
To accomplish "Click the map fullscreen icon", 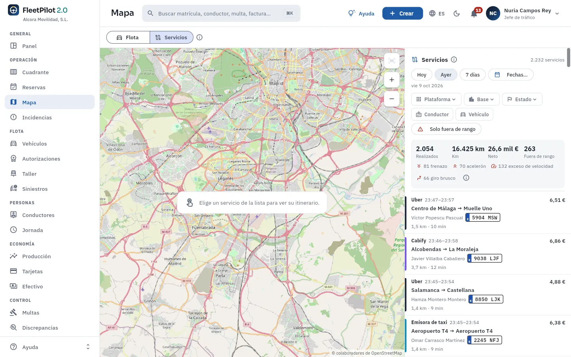I will 392,61.
